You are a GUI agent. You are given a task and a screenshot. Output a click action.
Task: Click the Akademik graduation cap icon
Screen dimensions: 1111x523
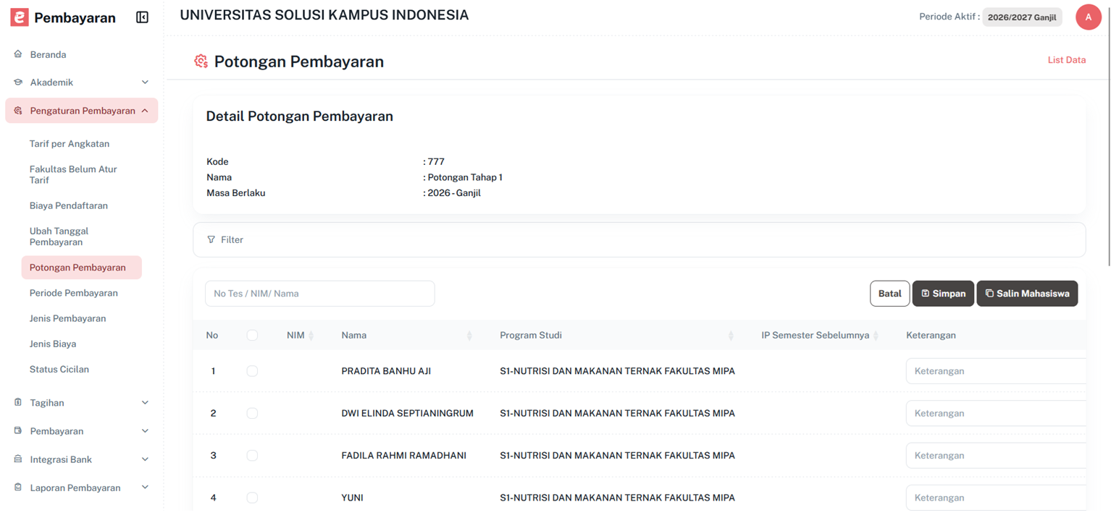click(x=18, y=82)
